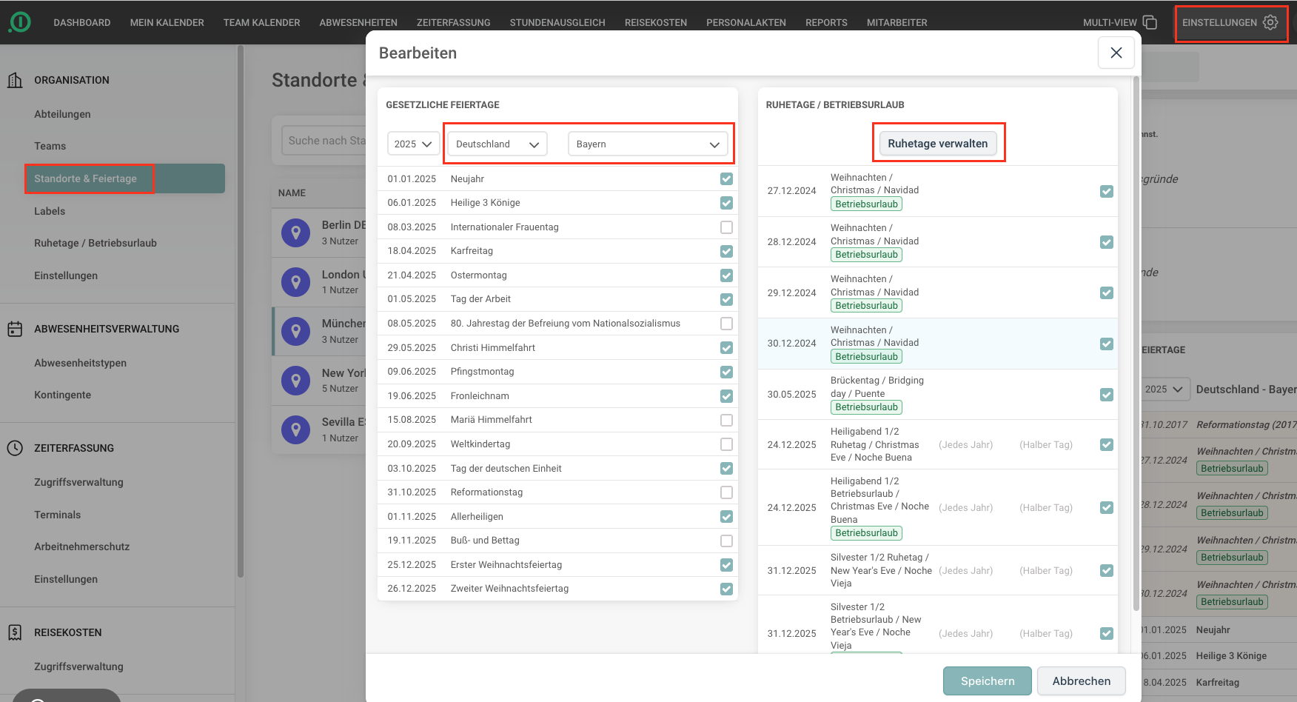Screen dimensions: 1297x702
Task: Open the Dashboard menu item
Action: click(x=82, y=23)
